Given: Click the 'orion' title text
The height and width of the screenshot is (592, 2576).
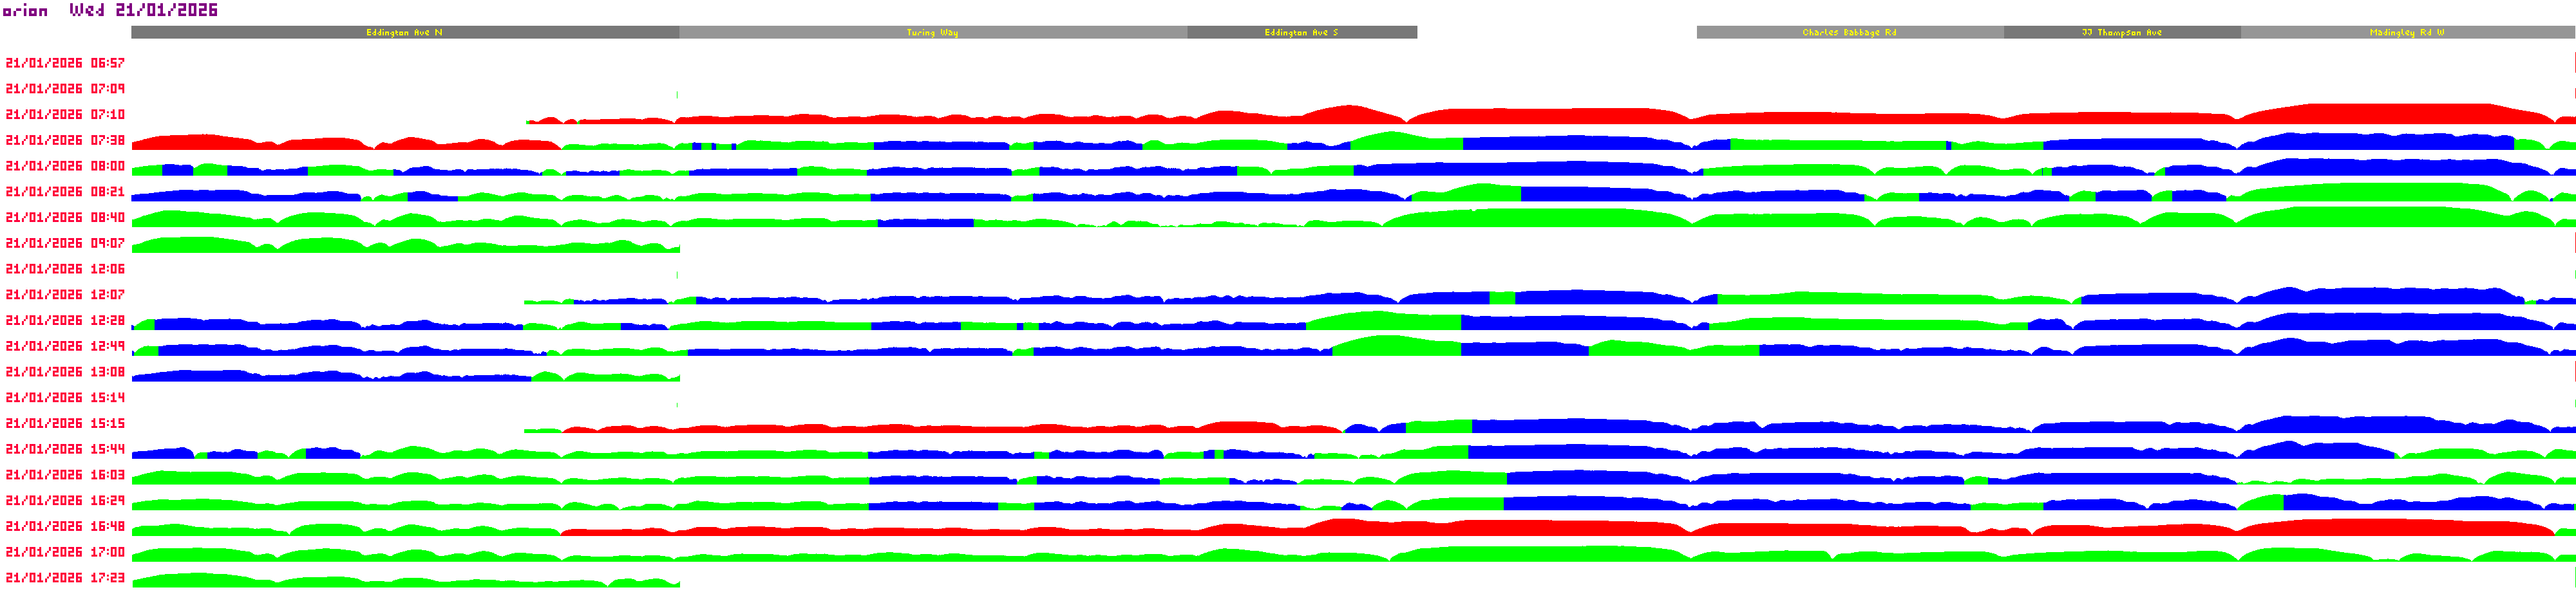Looking at the screenshot, I should click(x=26, y=10).
